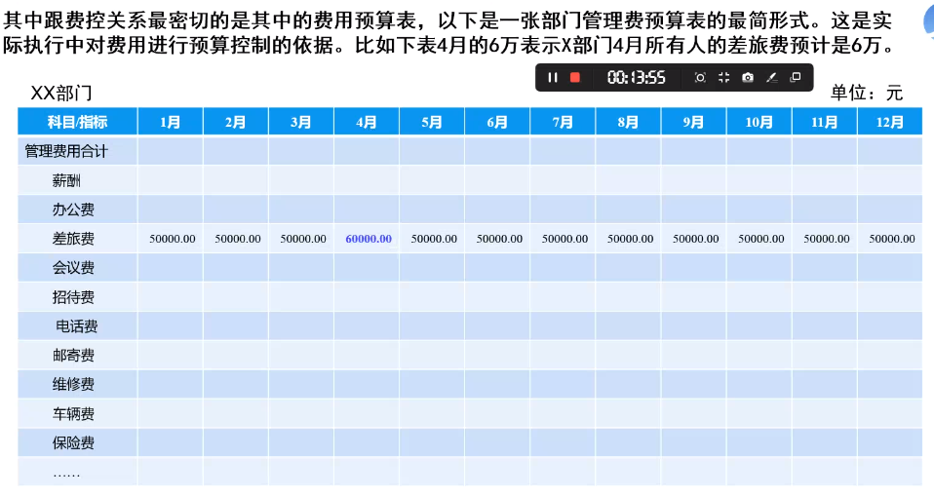Viewport: 934px width, 496px height.
Task: Click the 单位：元 unit label
Action: point(867,93)
